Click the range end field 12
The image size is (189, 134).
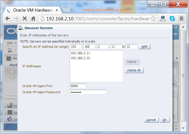pyautogui.click(x=131, y=47)
